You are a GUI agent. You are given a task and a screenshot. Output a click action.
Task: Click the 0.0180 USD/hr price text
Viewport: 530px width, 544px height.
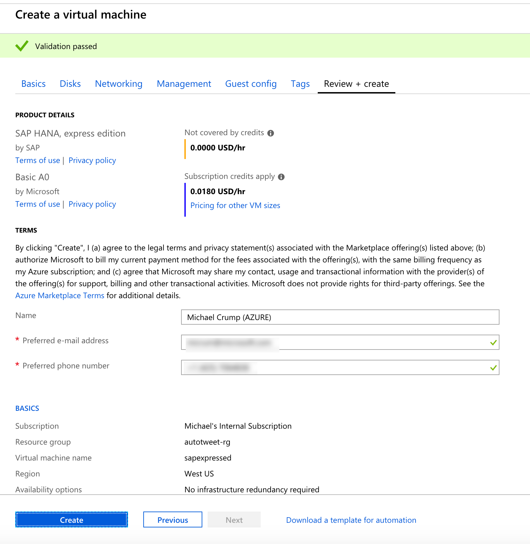pyautogui.click(x=218, y=191)
